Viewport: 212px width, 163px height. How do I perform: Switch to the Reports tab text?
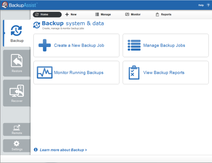(166, 14)
